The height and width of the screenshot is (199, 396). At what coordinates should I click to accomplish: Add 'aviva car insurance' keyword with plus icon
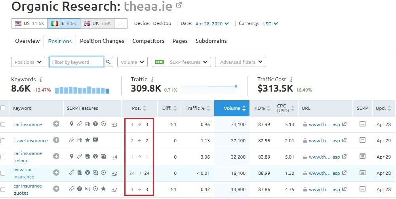pyautogui.click(x=56, y=173)
